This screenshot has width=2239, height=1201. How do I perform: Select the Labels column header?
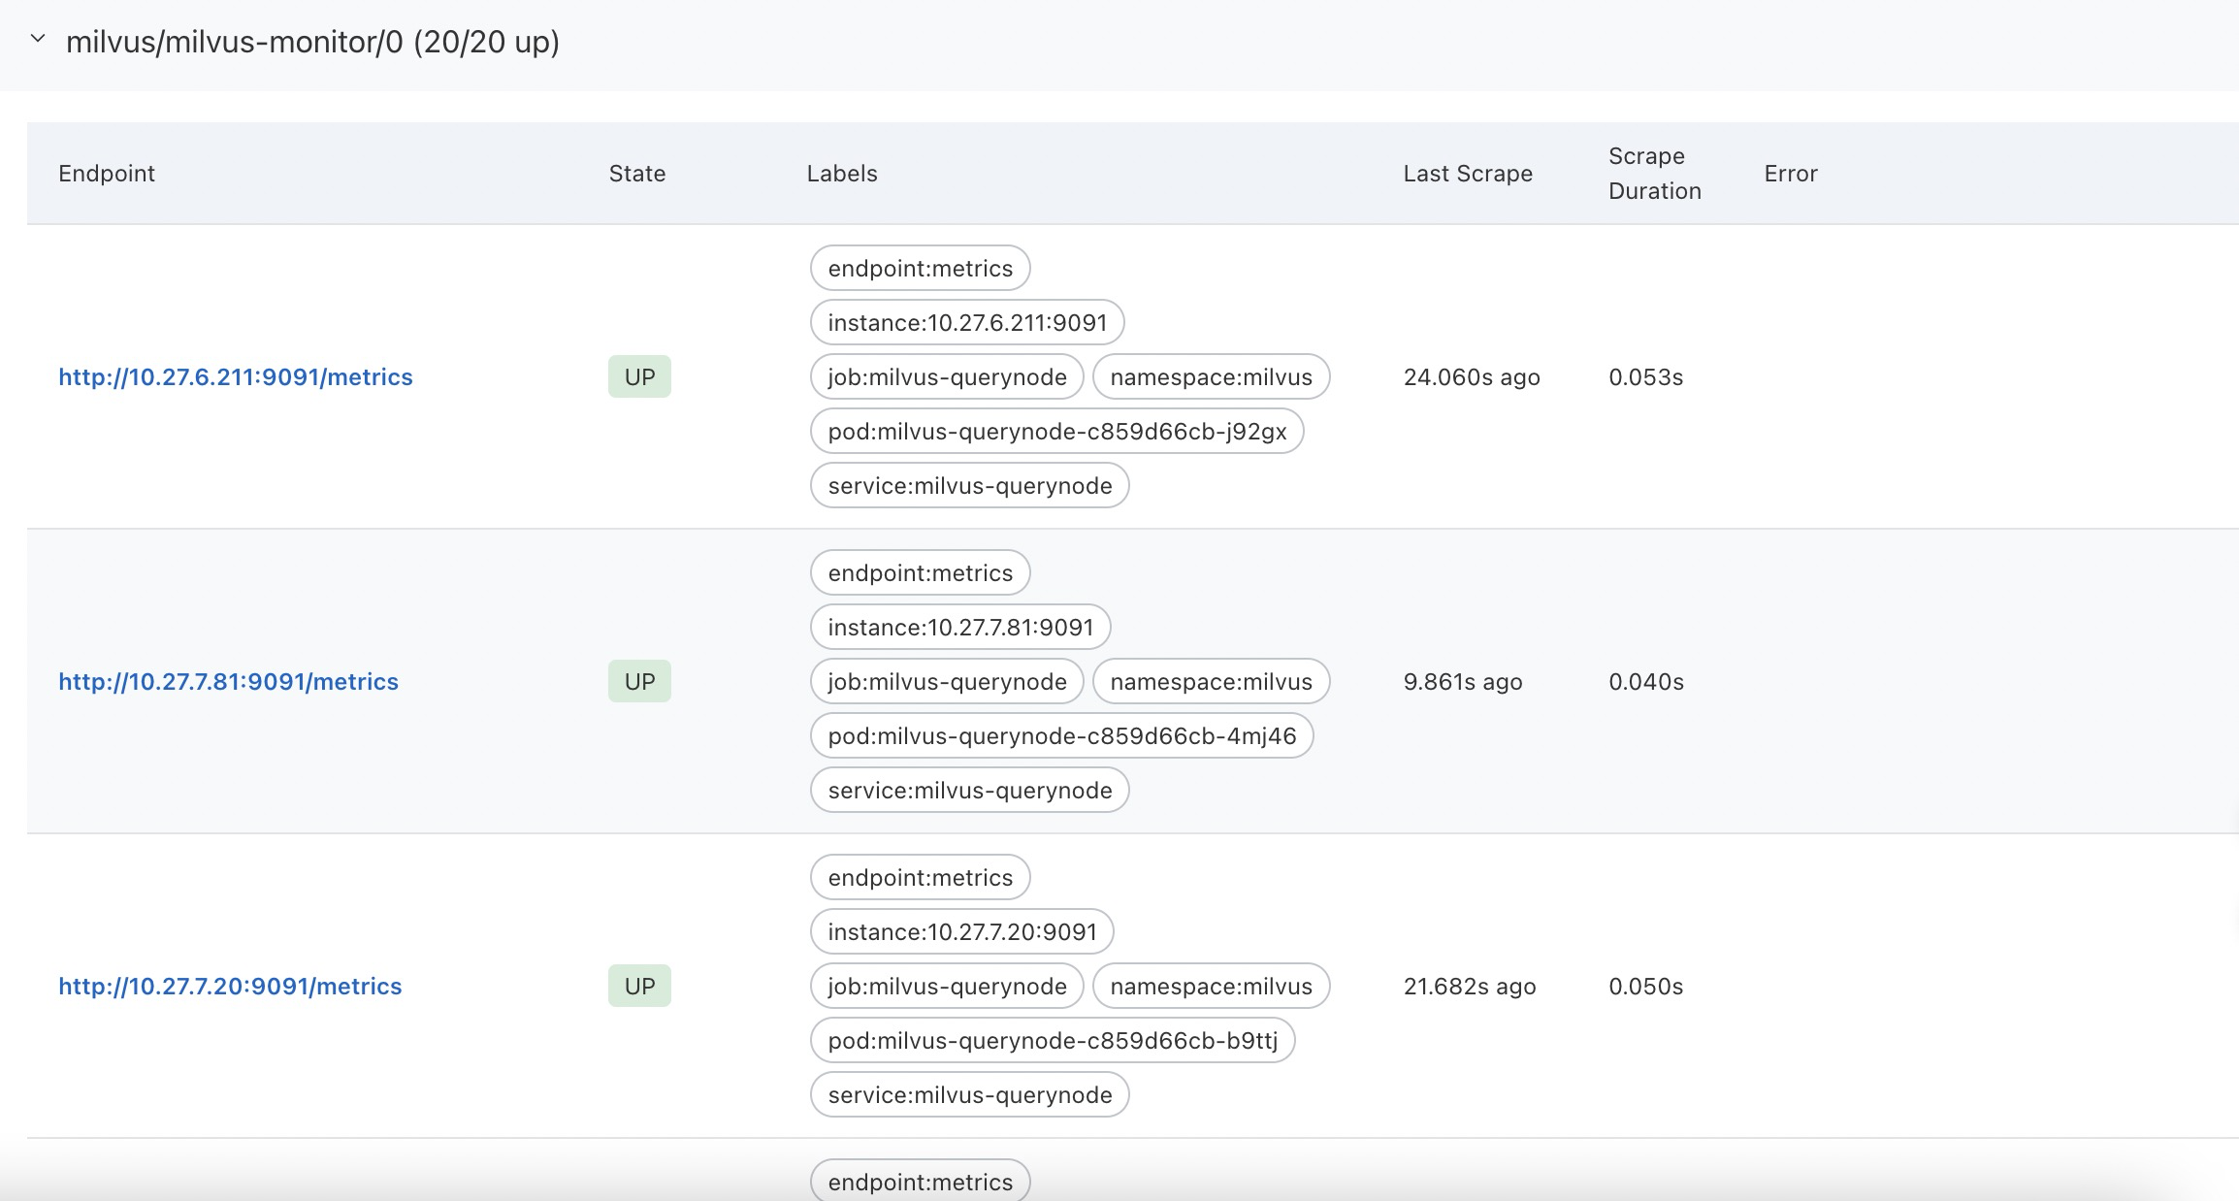842,174
